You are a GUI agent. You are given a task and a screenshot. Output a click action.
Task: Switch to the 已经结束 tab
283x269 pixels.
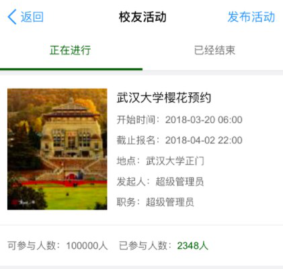(x=214, y=50)
